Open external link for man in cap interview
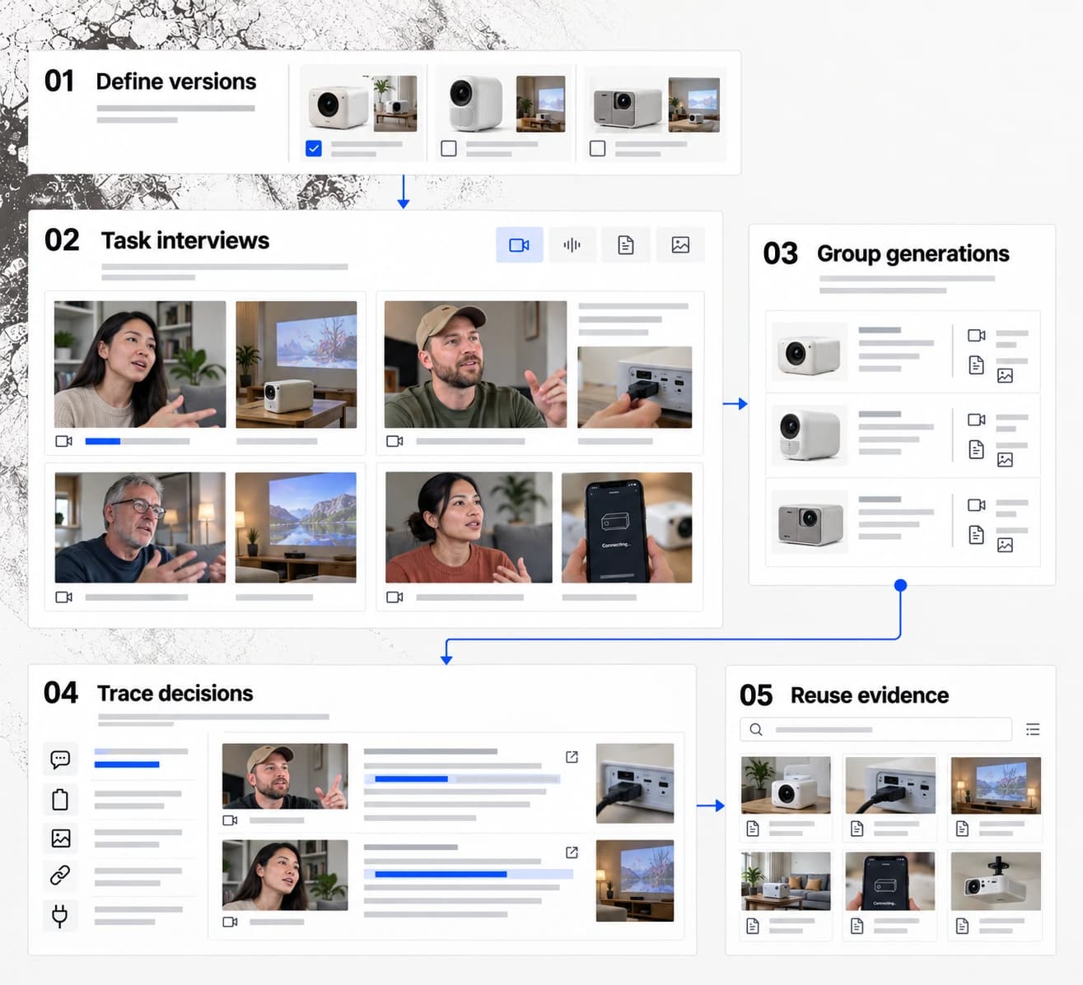Image resolution: width=1083 pixels, height=985 pixels. [572, 757]
